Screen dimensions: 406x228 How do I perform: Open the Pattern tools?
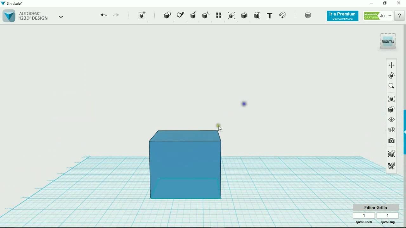(x=219, y=15)
